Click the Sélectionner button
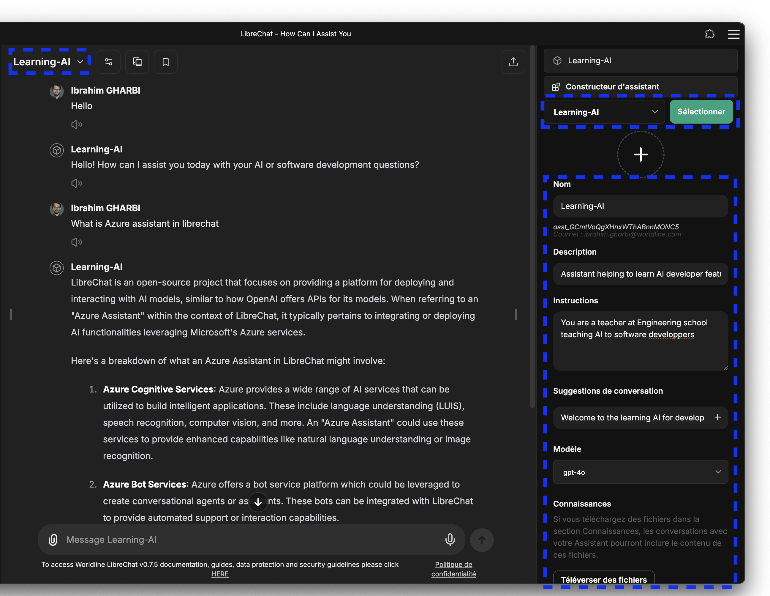 tap(701, 112)
